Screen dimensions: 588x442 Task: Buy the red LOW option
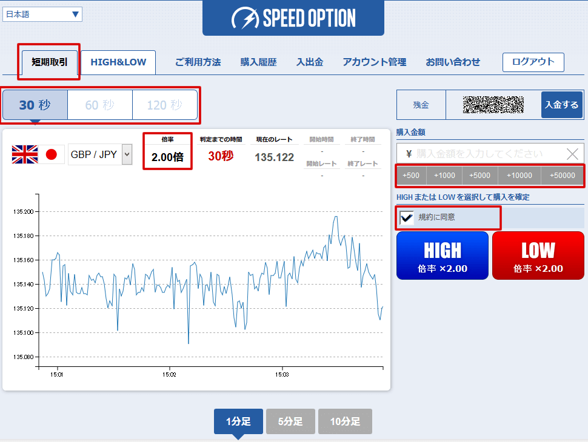coord(538,256)
